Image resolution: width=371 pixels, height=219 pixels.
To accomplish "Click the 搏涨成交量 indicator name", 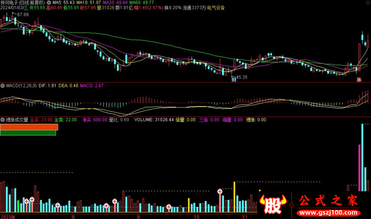I will 17,120.
